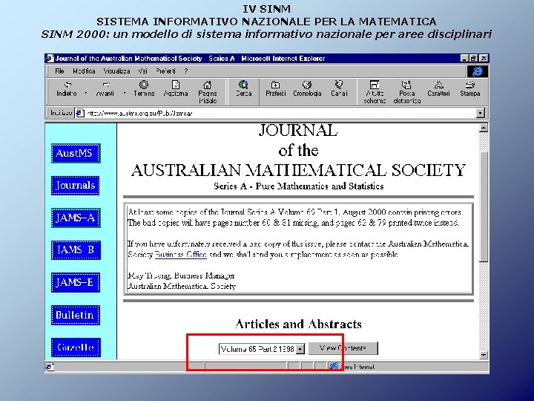Open the Preferiti menu in menu bar
The width and height of the screenshot is (534, 401).
tap(165, 71)
